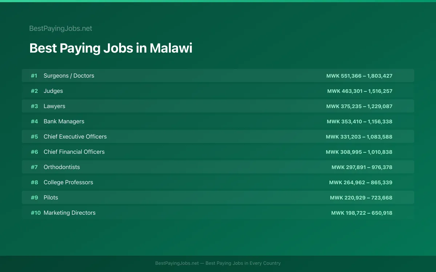The image size is (436, 272).
Task: Select the 'Bank Managers' job name
Action: click(x=64, y=121)
